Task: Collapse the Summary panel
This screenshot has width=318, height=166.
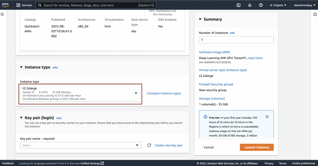Action: click(200, 19)
